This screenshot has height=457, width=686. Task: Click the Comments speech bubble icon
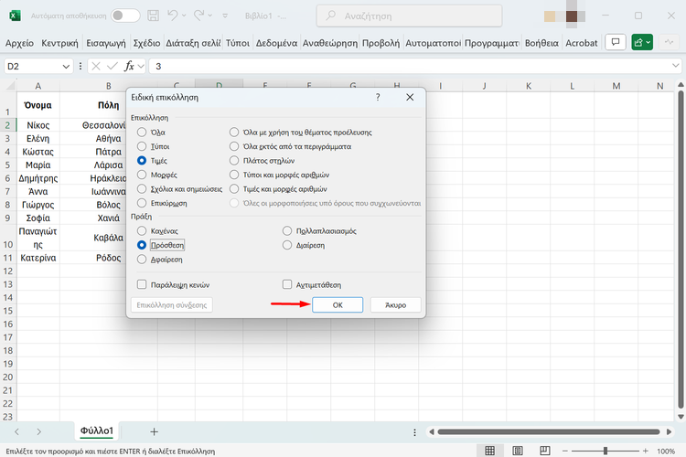616,42
